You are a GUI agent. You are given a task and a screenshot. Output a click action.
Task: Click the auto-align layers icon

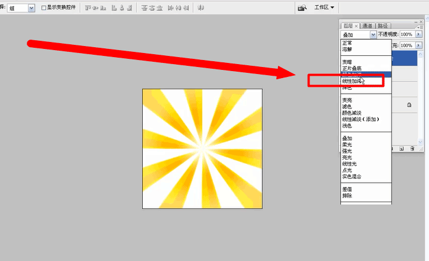pyautogui.click(x=201, y=8)
